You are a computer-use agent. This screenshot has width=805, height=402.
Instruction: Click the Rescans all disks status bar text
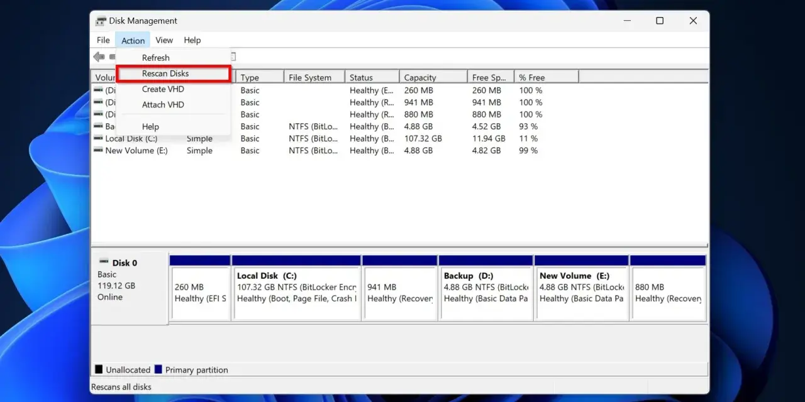[x=121, y=387]
